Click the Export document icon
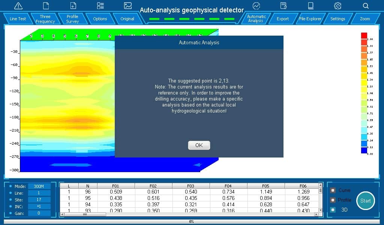384x225 pixels. [x=283, y=6]
